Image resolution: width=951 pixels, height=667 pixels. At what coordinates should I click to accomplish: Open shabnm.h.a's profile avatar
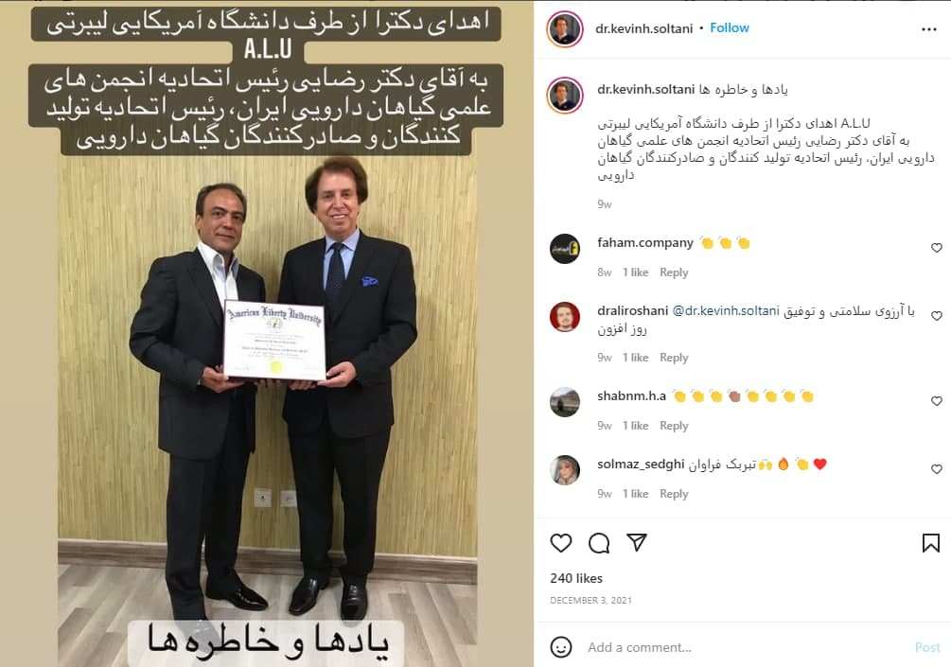coord(565,401)
